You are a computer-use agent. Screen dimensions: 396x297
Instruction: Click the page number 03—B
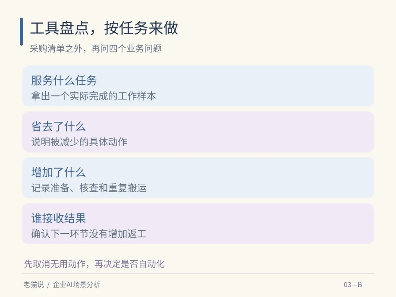tap(353, 285)
